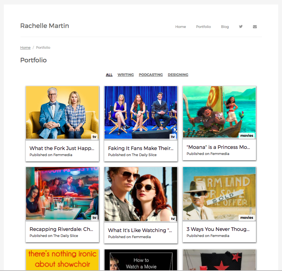Open the What the Fork thumbnail image
282x271 pixels.
[62, 112]
